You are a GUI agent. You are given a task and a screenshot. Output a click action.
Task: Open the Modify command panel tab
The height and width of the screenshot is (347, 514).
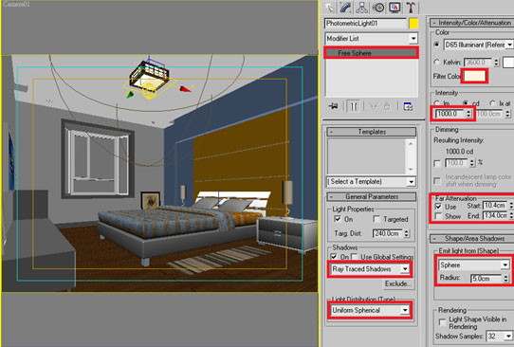(346, 8)
